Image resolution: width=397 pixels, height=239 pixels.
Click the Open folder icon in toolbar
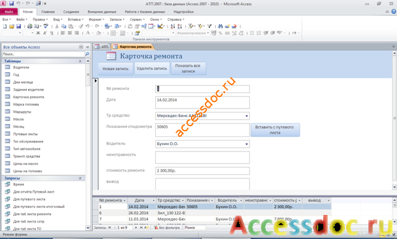[x=11, y=26]
